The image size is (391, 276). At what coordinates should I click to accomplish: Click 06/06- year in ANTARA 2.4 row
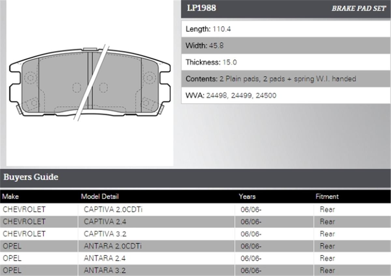(x=251, y=258)
